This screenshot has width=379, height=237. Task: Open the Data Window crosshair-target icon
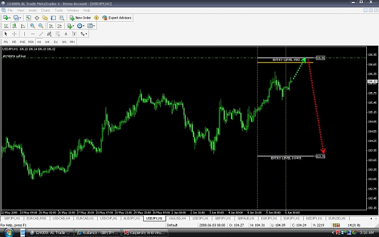[37, 18]
